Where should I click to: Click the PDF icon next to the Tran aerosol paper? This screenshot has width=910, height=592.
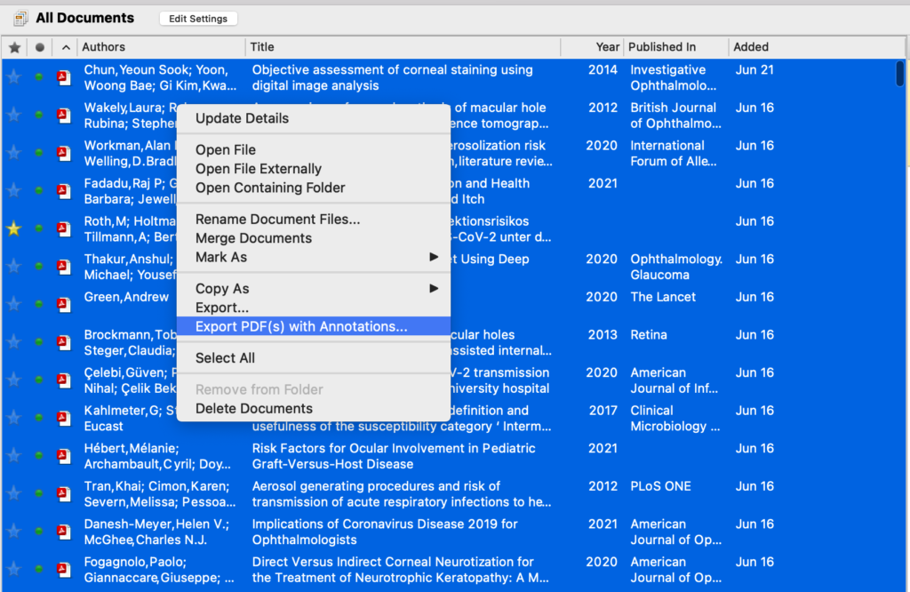(62, 493)
